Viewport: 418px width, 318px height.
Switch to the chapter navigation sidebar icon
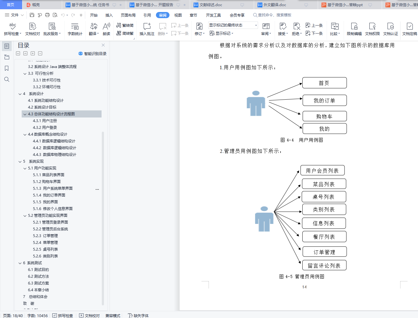click(6, 57)
